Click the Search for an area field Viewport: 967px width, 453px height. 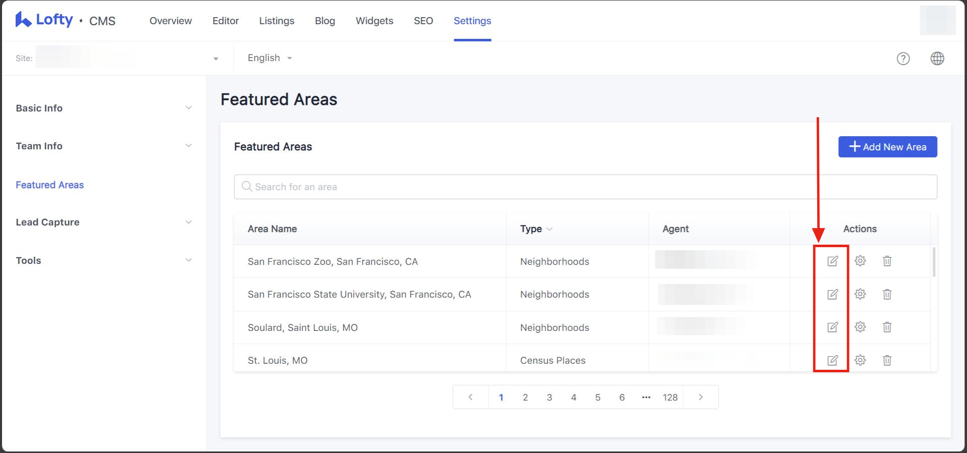point(585,187)
